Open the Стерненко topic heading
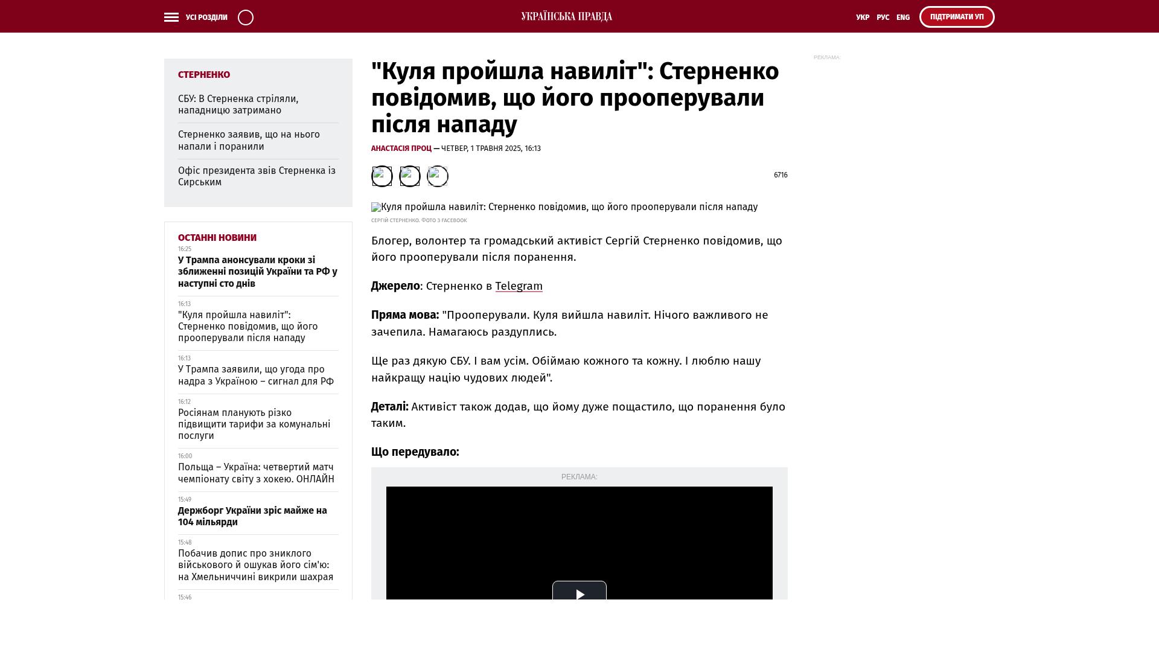This screenshot has width=1159, height=652. pyautogui.click(x=204, y=75)
